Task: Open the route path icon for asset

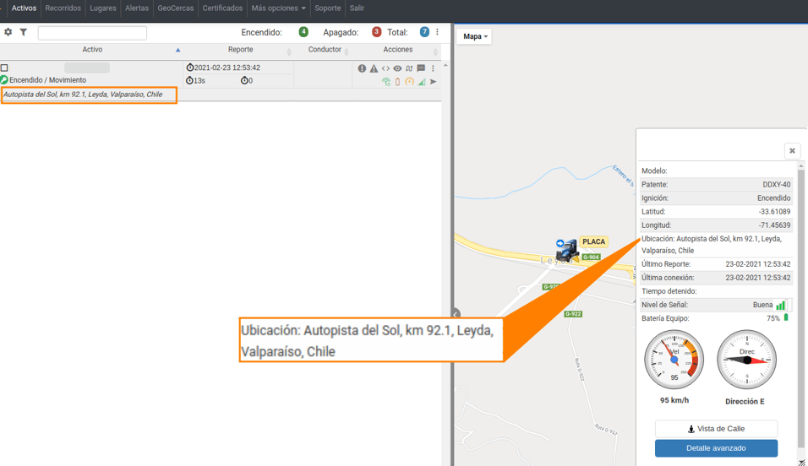Action: pos(409,68)
